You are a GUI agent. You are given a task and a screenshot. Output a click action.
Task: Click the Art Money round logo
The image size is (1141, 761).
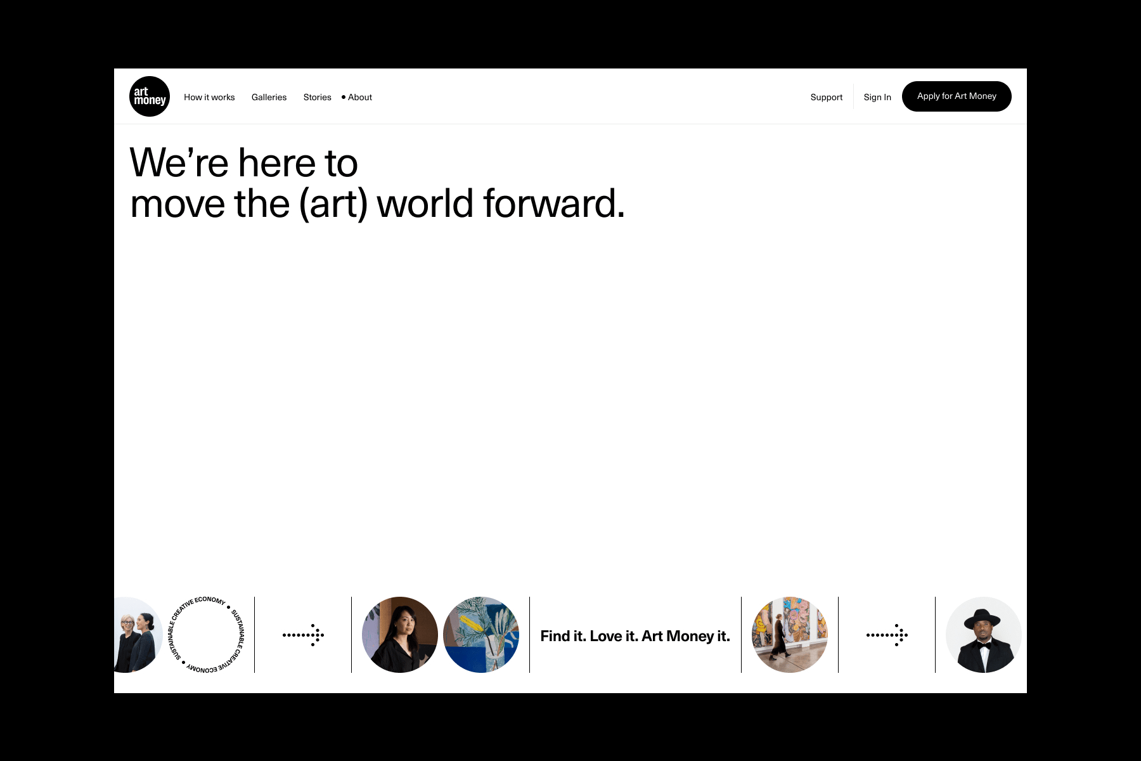150,96
